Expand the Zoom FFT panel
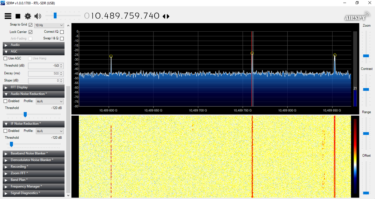The width and height of the screenshot is (375, 199). click(x=34, y=173)
